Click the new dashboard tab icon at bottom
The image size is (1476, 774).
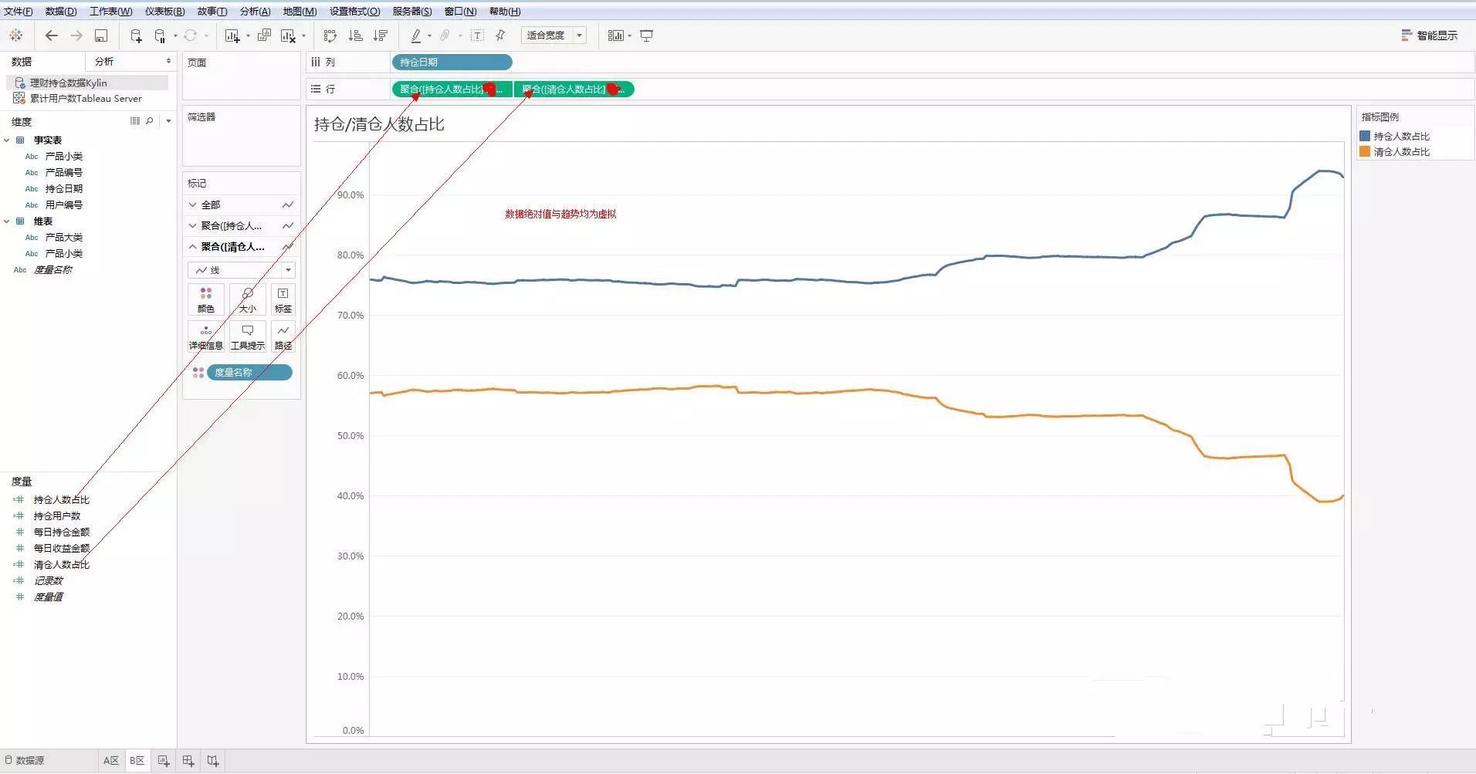pos(188,761)
